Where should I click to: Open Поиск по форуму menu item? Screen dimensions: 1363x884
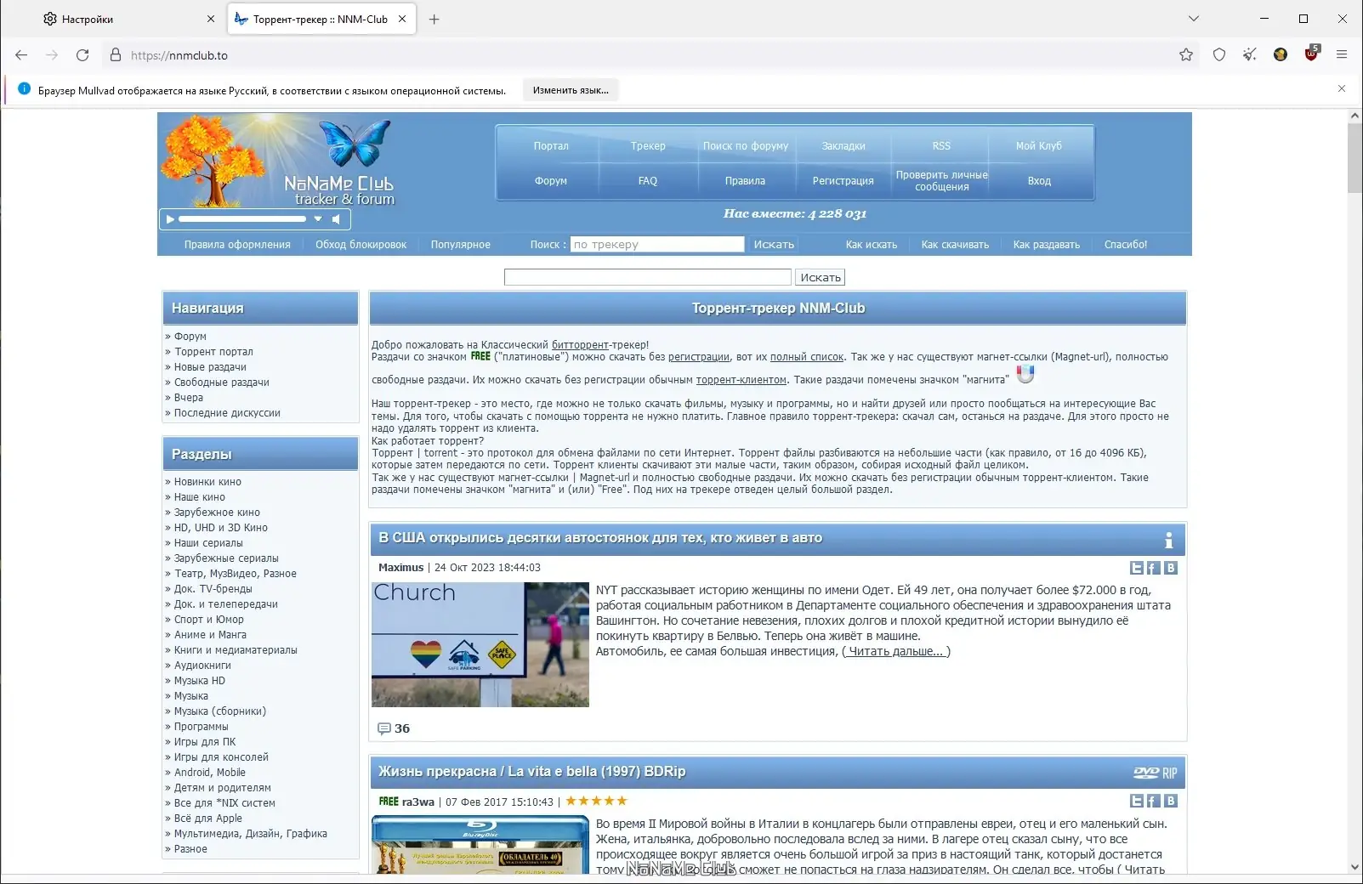click(746, 146)
